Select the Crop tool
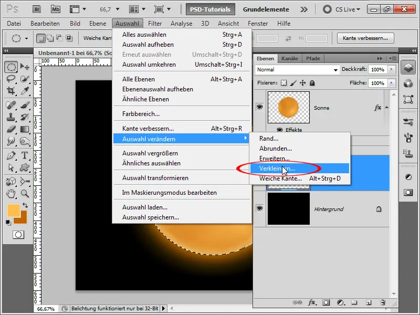This screenshot has width=420, height=315. click(x=11, y=91)
